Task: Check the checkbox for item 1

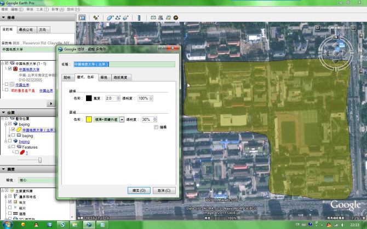Action: [x=16, y=152]
